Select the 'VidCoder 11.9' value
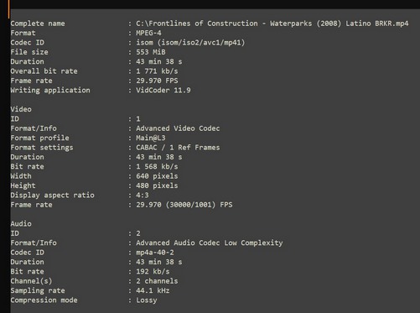The image size is (420, 313). click(163, 90)
